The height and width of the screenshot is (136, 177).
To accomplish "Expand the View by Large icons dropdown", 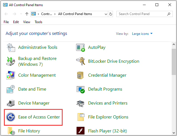I will (142, 34).
